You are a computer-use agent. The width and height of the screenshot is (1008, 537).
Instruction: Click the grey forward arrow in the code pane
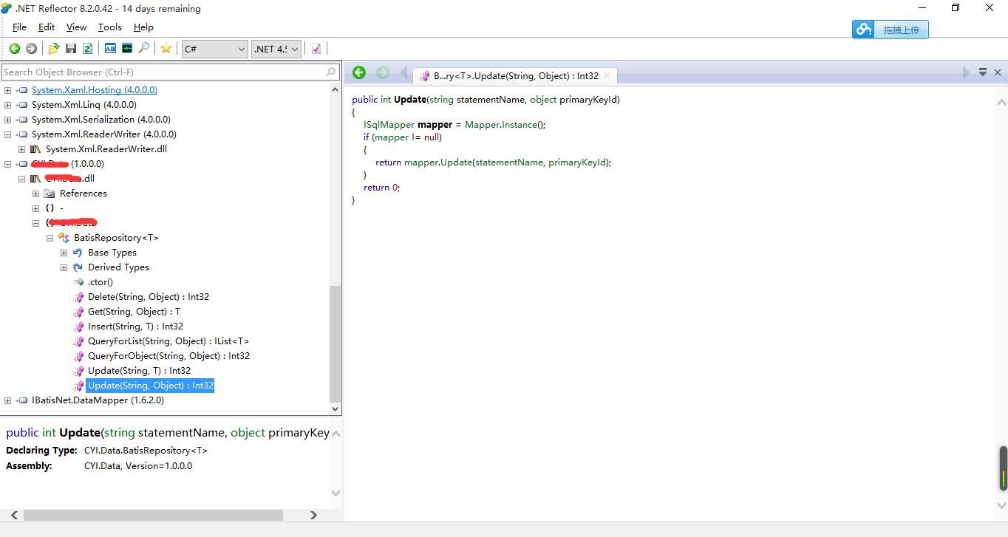[x=382, y=72]
